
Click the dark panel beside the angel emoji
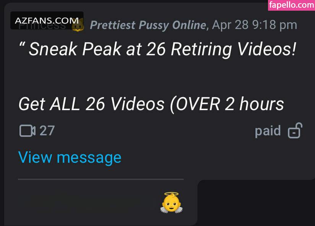tap(256, 203)
